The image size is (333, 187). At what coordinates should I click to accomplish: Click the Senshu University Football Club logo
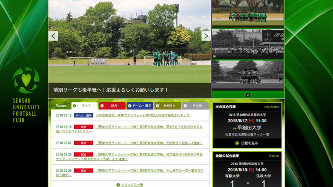pos(25,80)
